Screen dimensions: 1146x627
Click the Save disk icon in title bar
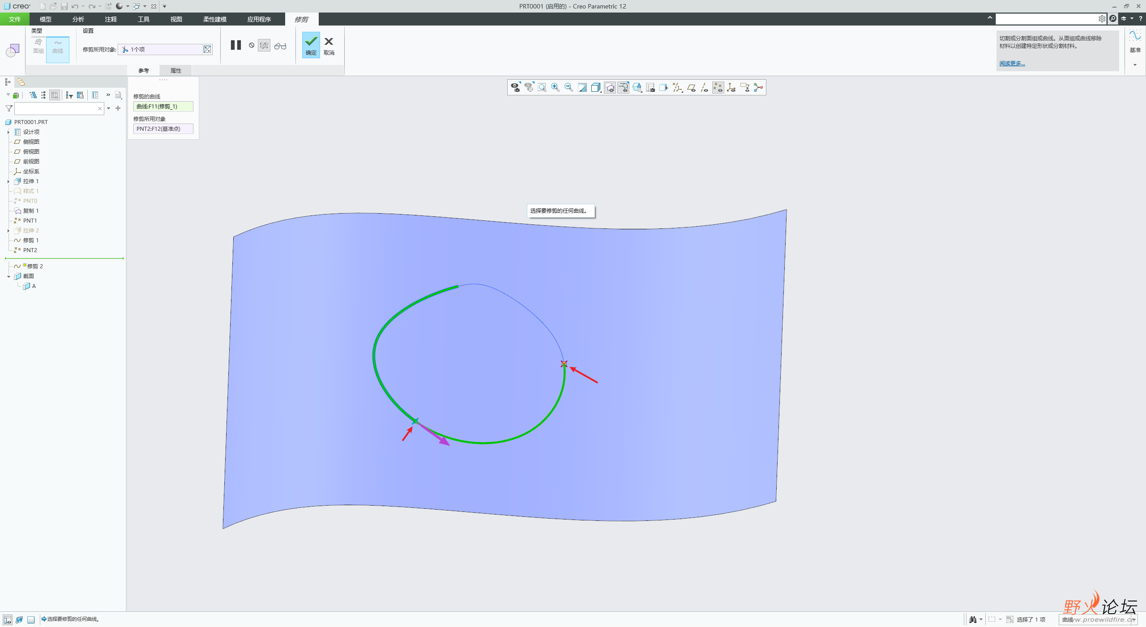pyautogui.click(x=64, y=6)
